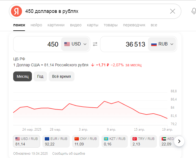Select the AED rate chip
The height and width of the screenshot is (158, 196).
(x=167, y=141)
